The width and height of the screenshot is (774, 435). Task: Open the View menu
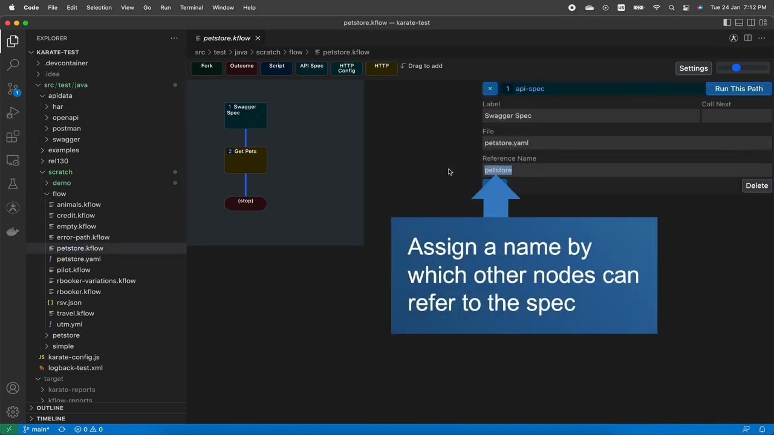click(x=128, y=7)
